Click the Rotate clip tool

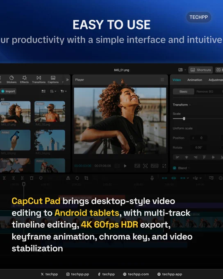77,178
